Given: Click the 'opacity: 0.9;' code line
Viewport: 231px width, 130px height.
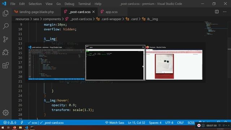Looking at the screenshot, I should (x=64, y=105).
